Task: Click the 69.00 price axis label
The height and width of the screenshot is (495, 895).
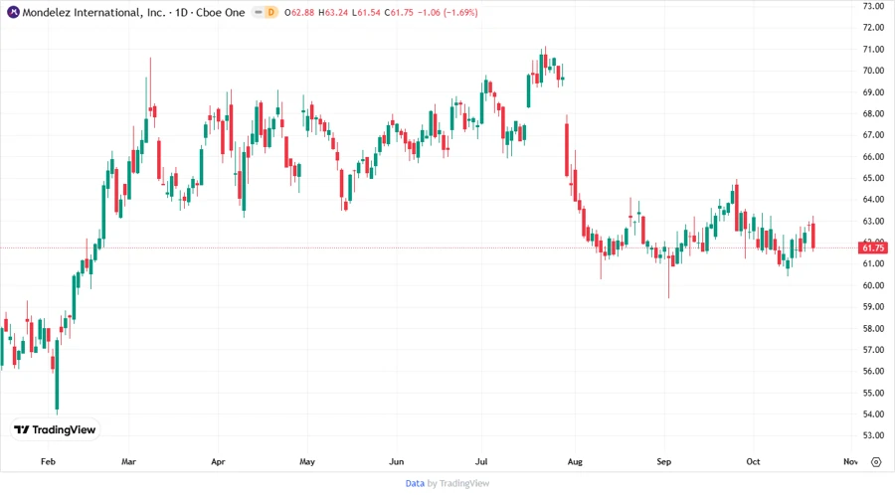Action: [x=873, y=91]
